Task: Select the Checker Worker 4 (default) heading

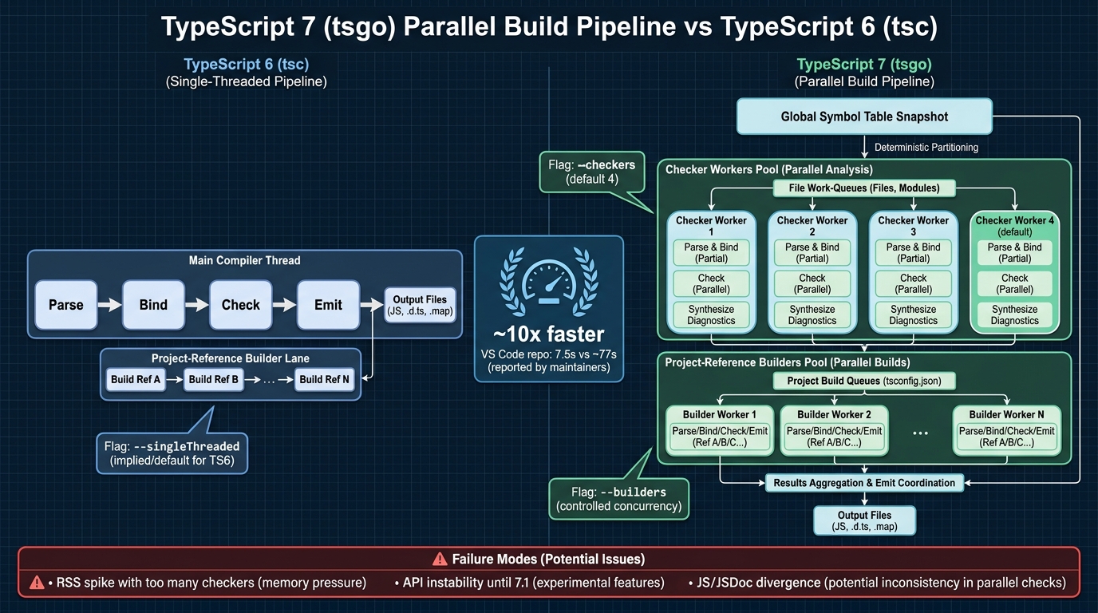Action: (1015, 226)
